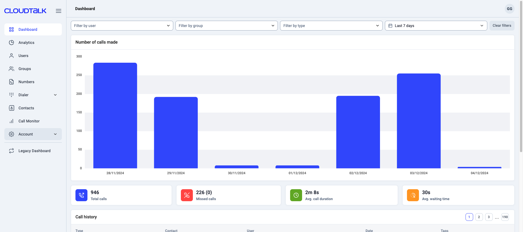This screenshot has height=232, width=523.
Task: Click the Legacy Dashboard swap icon
Action: (x=11, y=151)
